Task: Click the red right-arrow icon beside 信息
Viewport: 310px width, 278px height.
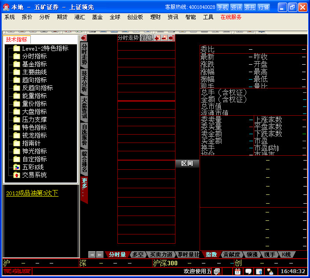Action: click(171, 38)
